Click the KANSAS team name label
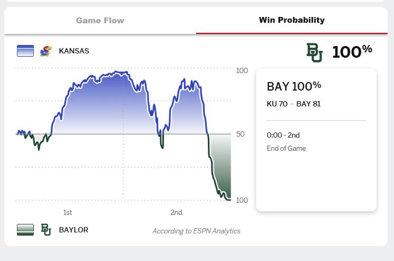 point(74,51)
